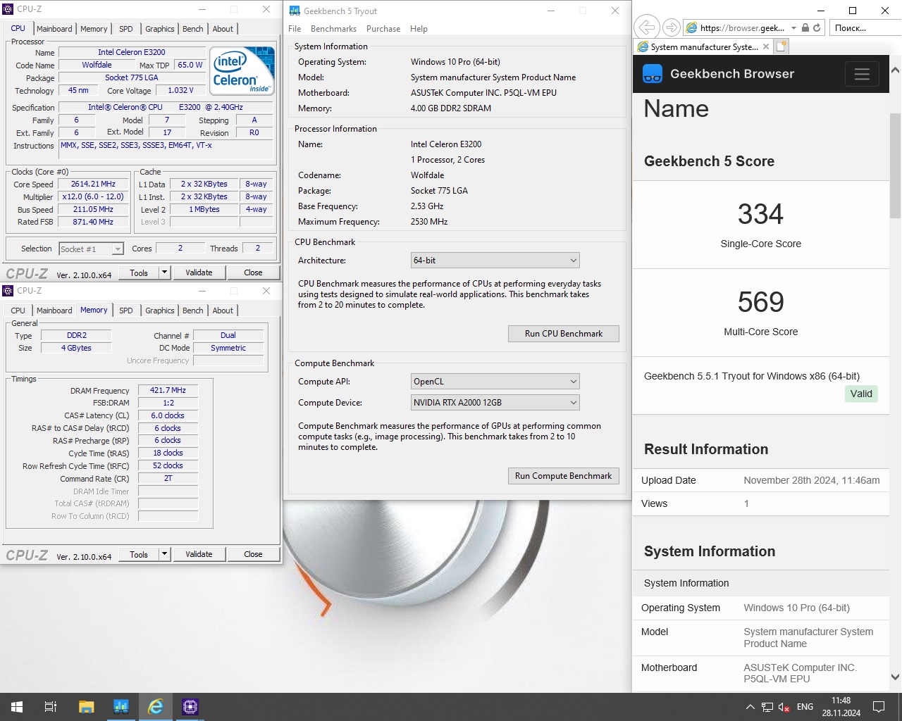Open Graphics tab in top CPU-Z
Image resolution: width=902 pixels, height=721 pixels.
tap(160, 29)
